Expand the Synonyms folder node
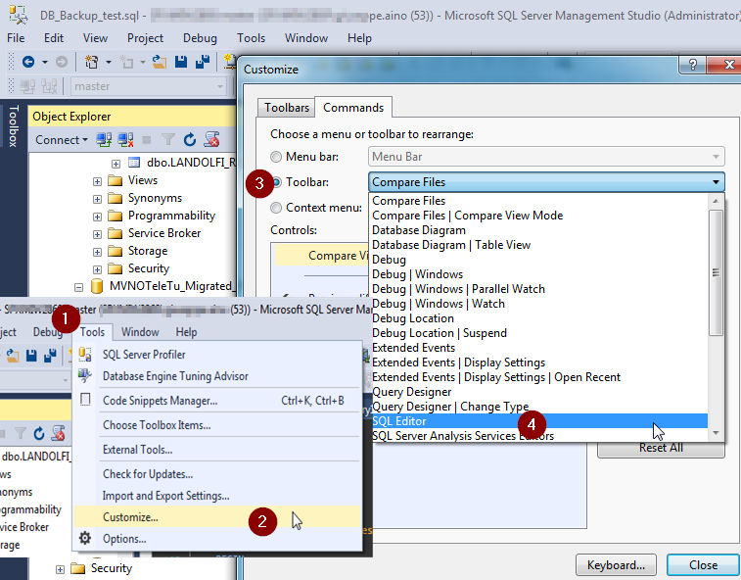Image resolution: width=741 pixels, height=580 pixels. 97,199
